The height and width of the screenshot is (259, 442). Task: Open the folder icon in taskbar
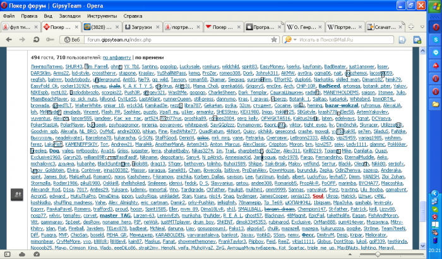click(x=436, y=105)
